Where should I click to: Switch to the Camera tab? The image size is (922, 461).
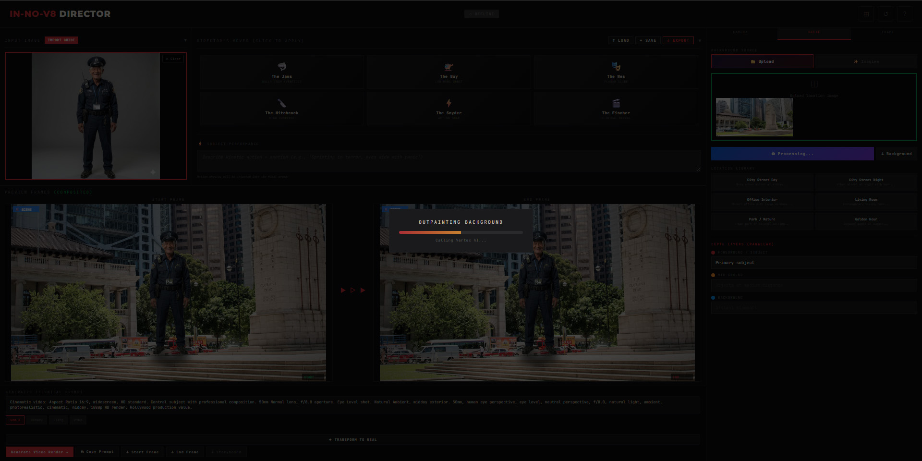pos(740,32)
